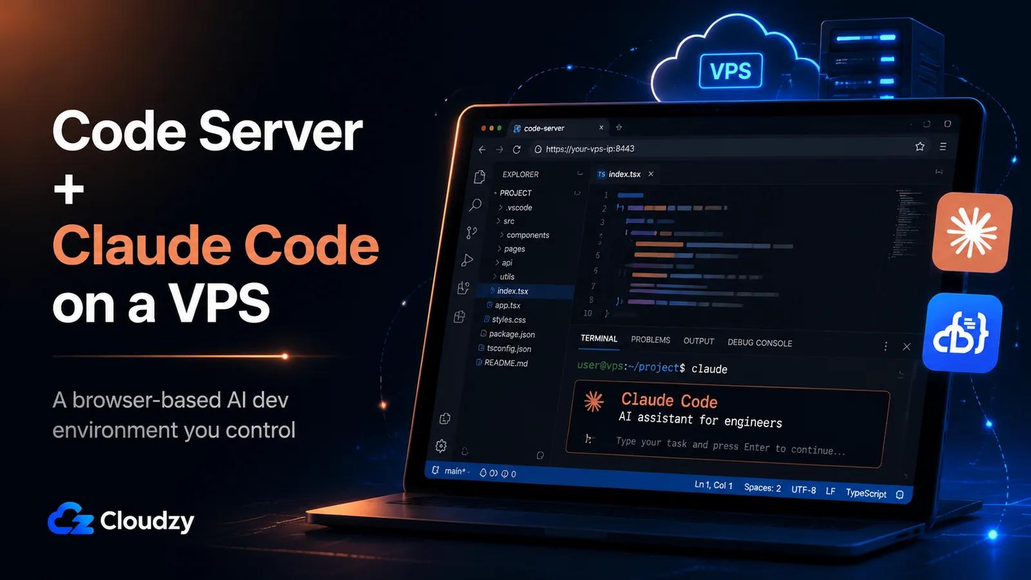The image size is (1031, 580).
Task: Open the browser hamburger menu
Action: click(943, 147)
